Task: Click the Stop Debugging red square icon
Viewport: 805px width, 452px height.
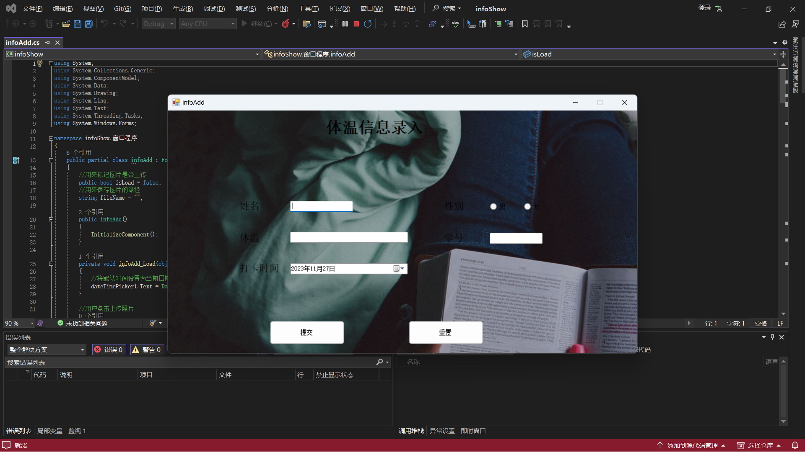Action: click(356, 24)
